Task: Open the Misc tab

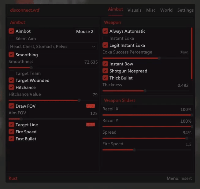Action: [x=151, y=10]
